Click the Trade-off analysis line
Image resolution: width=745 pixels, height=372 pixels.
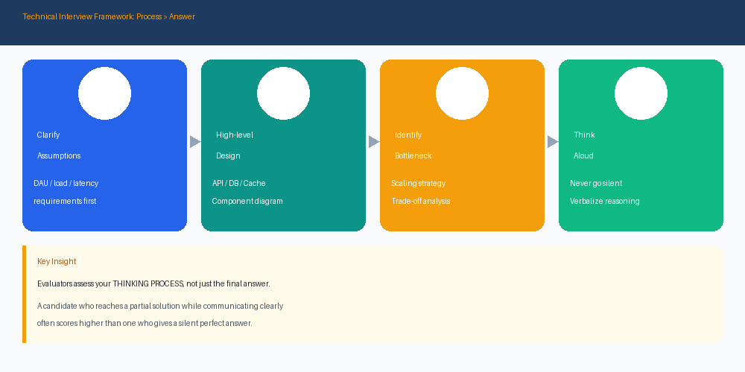420,201
